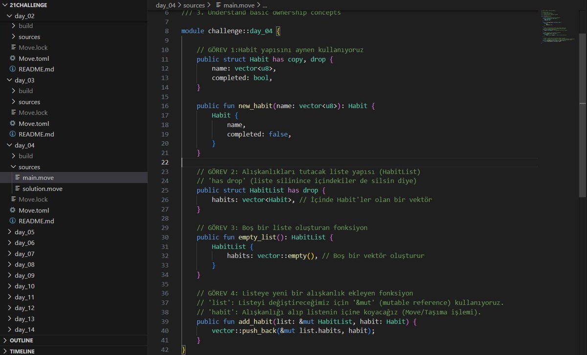587x355 pixels.
Task: Click line number 39 in the gutter
Action: pyautogui.click(x=165, y=322)
